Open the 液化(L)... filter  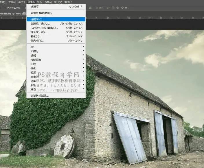pos(56,36)
